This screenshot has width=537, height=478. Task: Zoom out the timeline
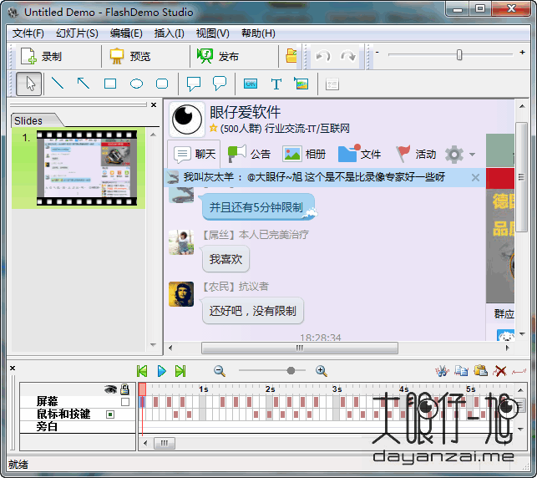pyautogui.click(x=219, y=371)
